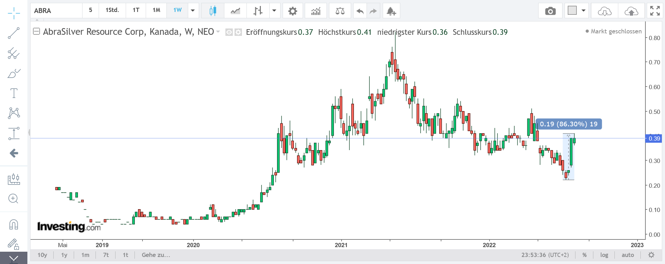
Task: Toggle percent scale mode
Action: (x=585, y=255)
